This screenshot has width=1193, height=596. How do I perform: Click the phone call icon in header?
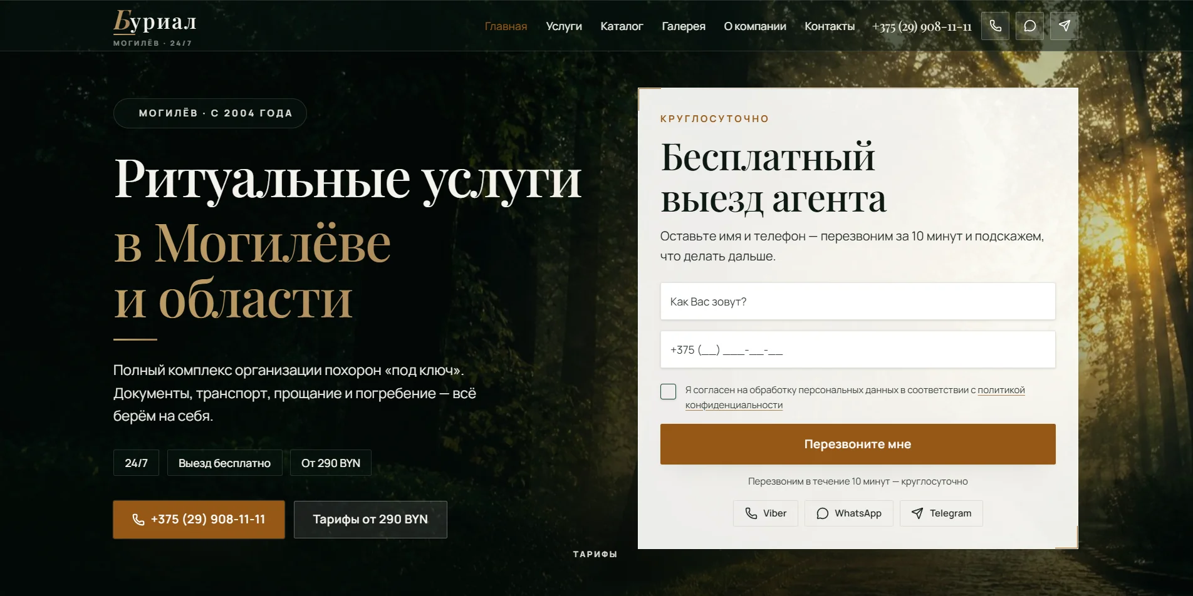click(x=995, y=26)
